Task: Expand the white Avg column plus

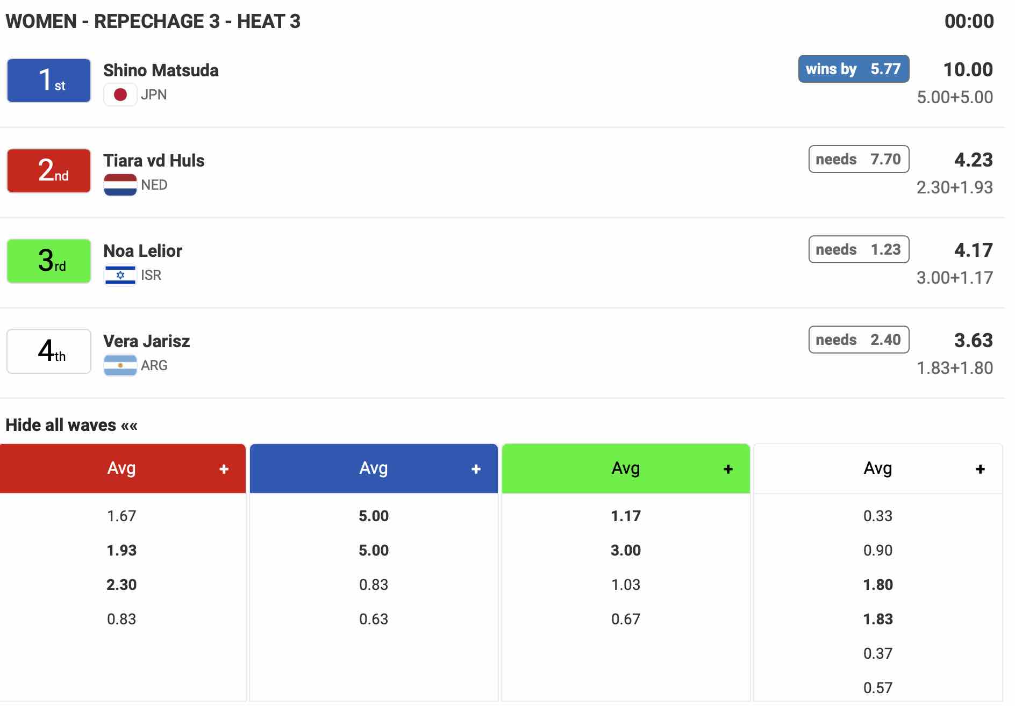Action: (x=980, y=469)
